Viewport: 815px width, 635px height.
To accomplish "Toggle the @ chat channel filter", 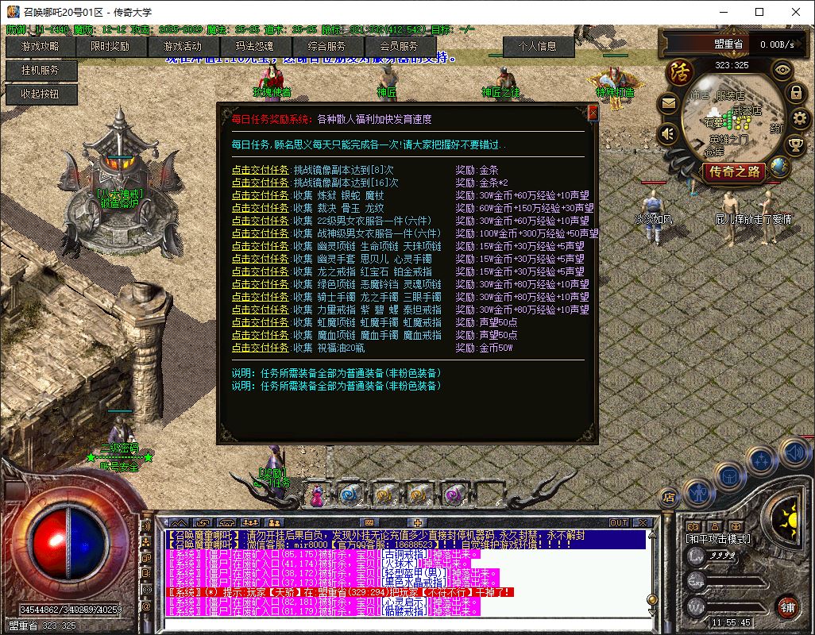I will click(x=147, y=606).
